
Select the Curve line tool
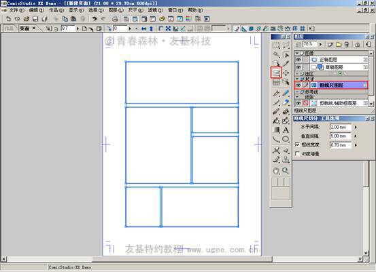pos(276,139)
